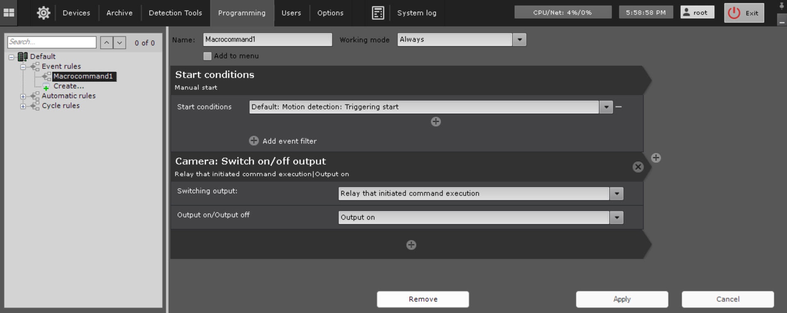The width and height of the screenshot is (787, 313).
Task: Enable the Add to menu checkbox
Action: [207, 56]
